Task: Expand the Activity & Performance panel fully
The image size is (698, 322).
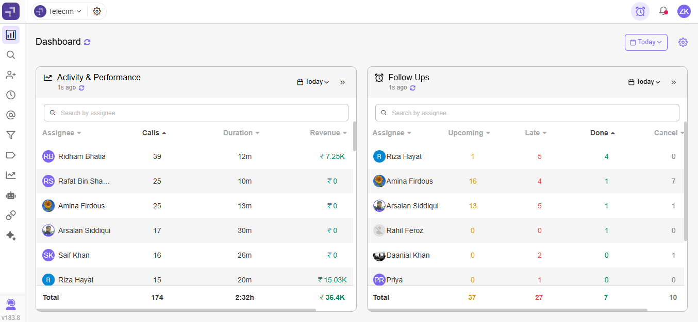Action: [342, 82]
